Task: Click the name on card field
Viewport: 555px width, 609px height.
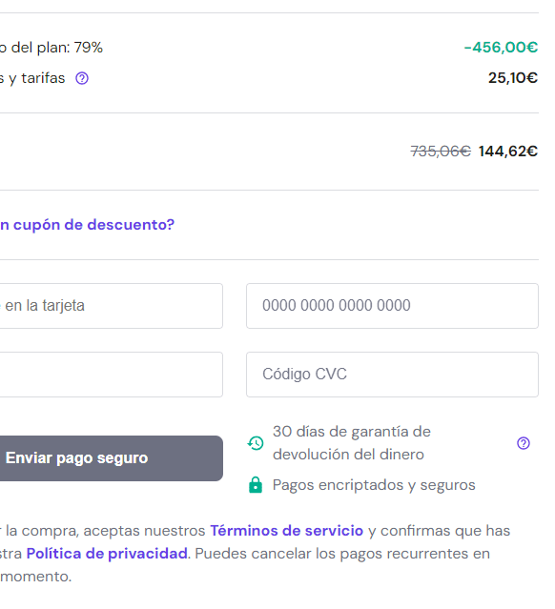Action: tap(112, 306)
